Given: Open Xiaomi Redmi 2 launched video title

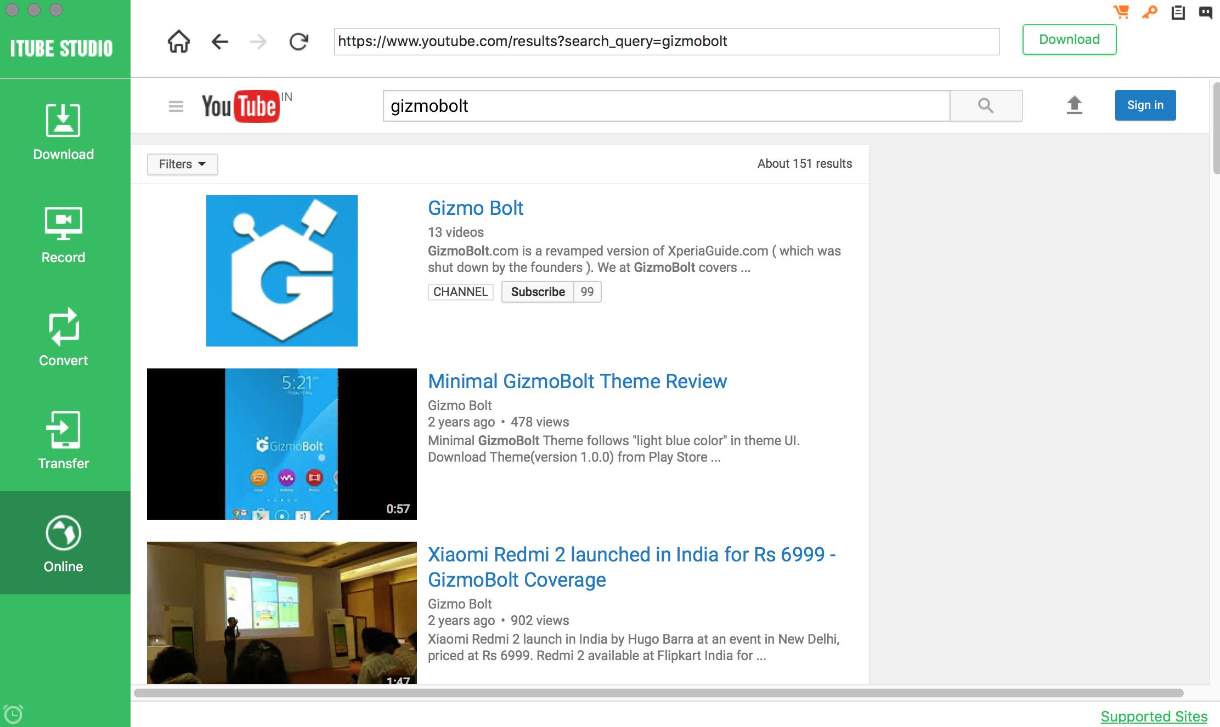Looking at the screenshot, I should coord(632,567).
